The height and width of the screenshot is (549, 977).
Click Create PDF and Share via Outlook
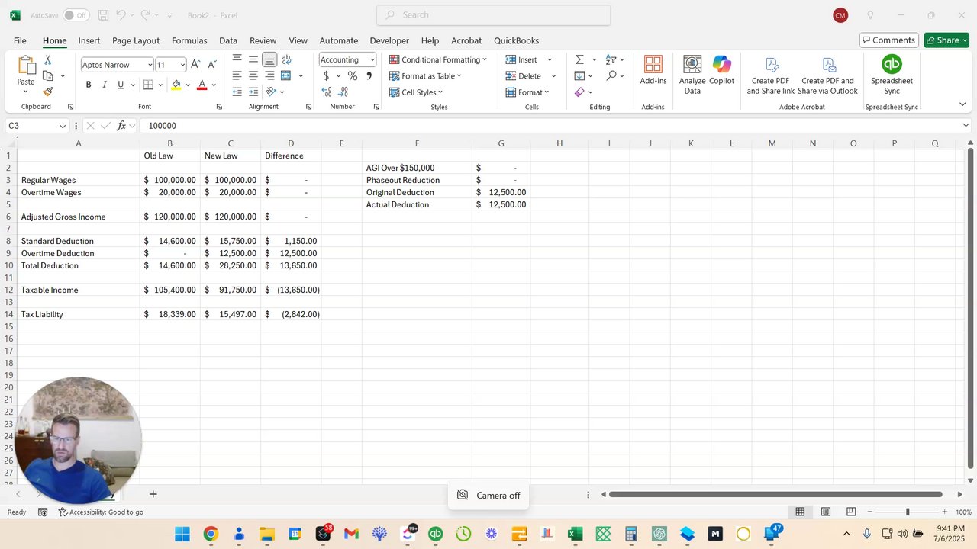828,75
